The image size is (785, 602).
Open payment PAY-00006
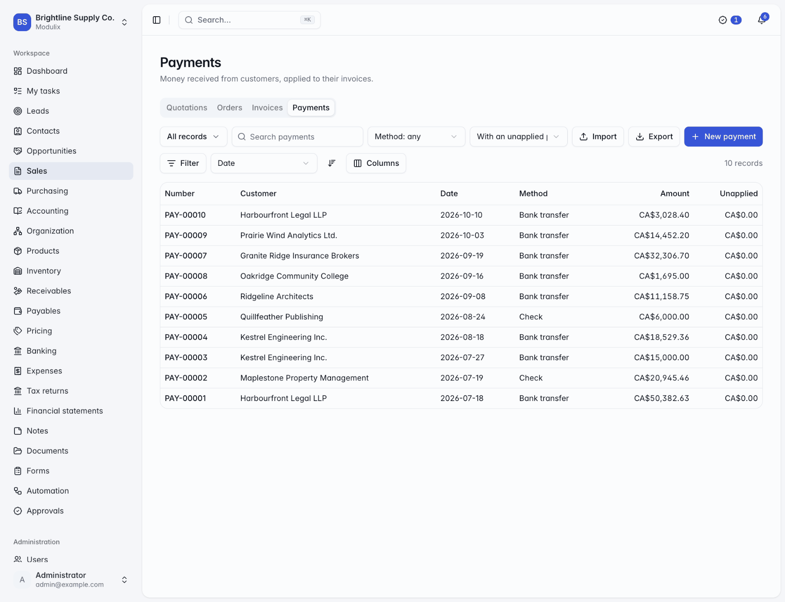click(x=186, y=297)
